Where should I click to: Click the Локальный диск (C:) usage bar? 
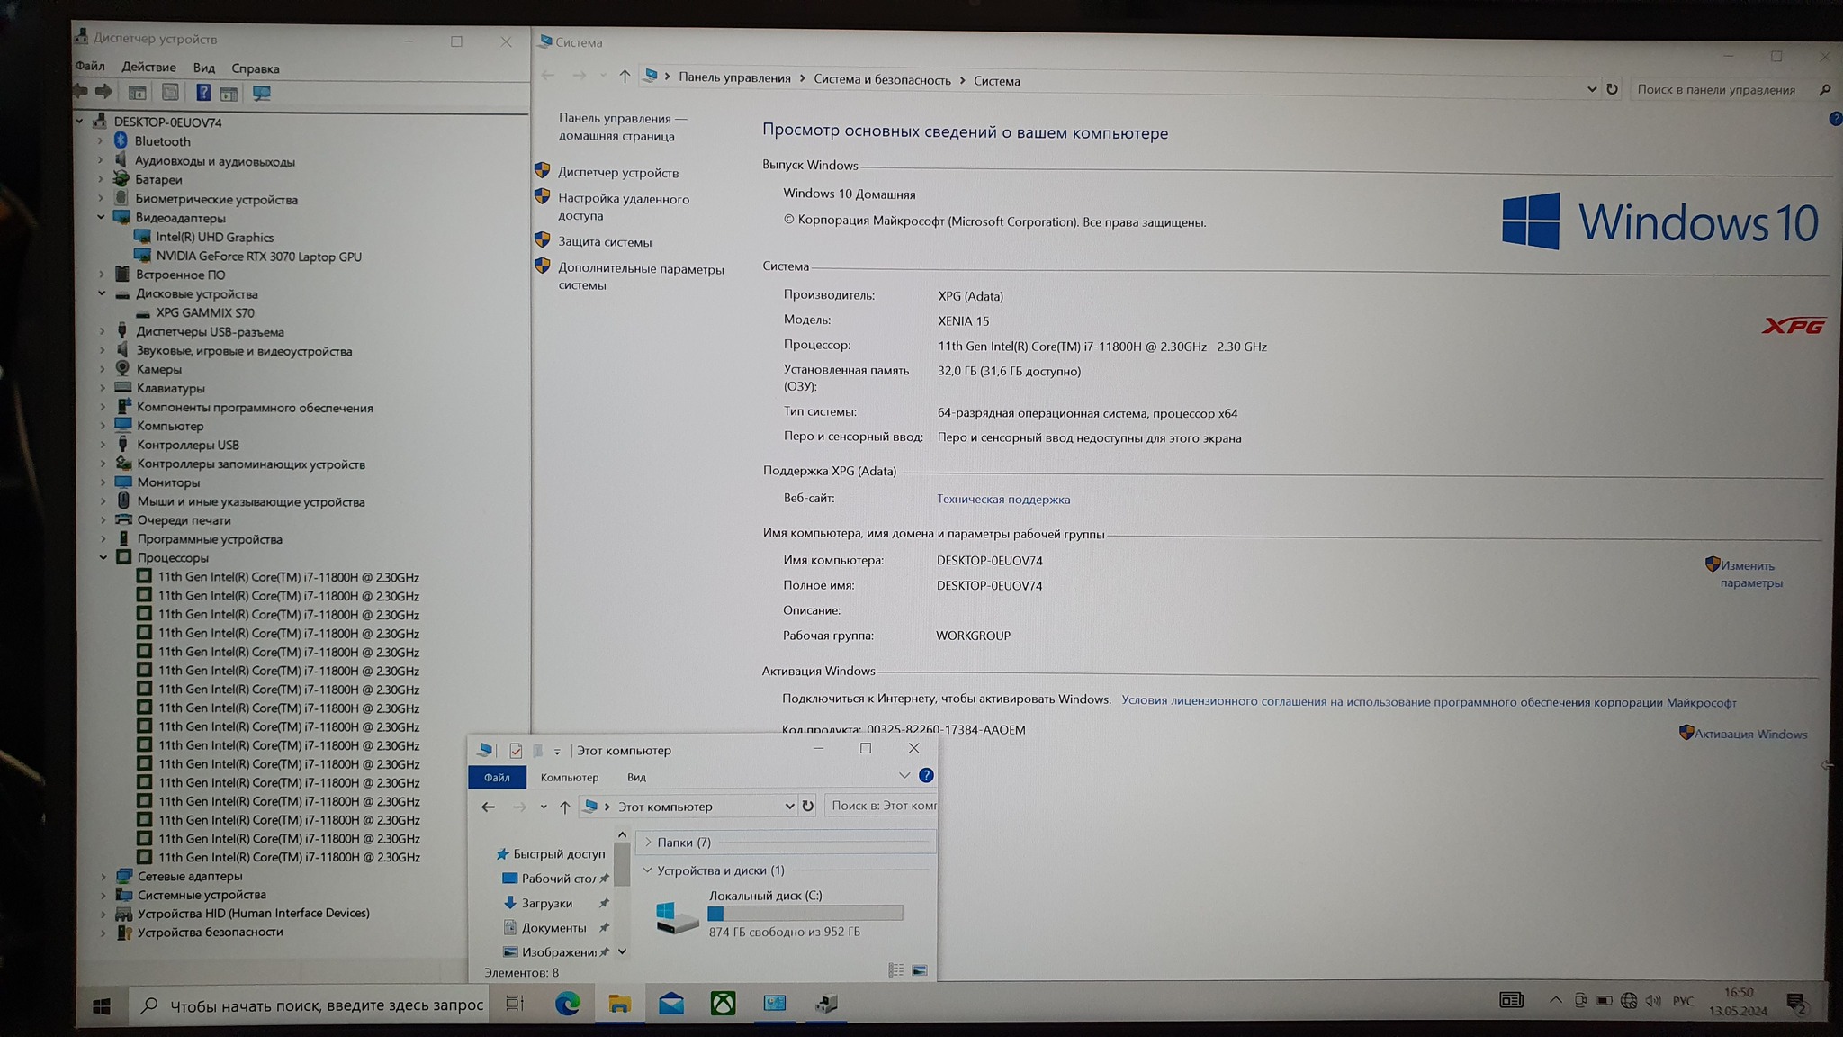[x=805, y=913]
